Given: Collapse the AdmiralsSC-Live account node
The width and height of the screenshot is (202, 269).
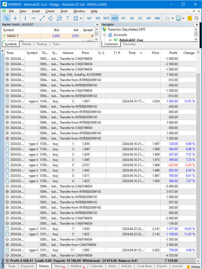Looking at the screenshot, I should (110, 40).
